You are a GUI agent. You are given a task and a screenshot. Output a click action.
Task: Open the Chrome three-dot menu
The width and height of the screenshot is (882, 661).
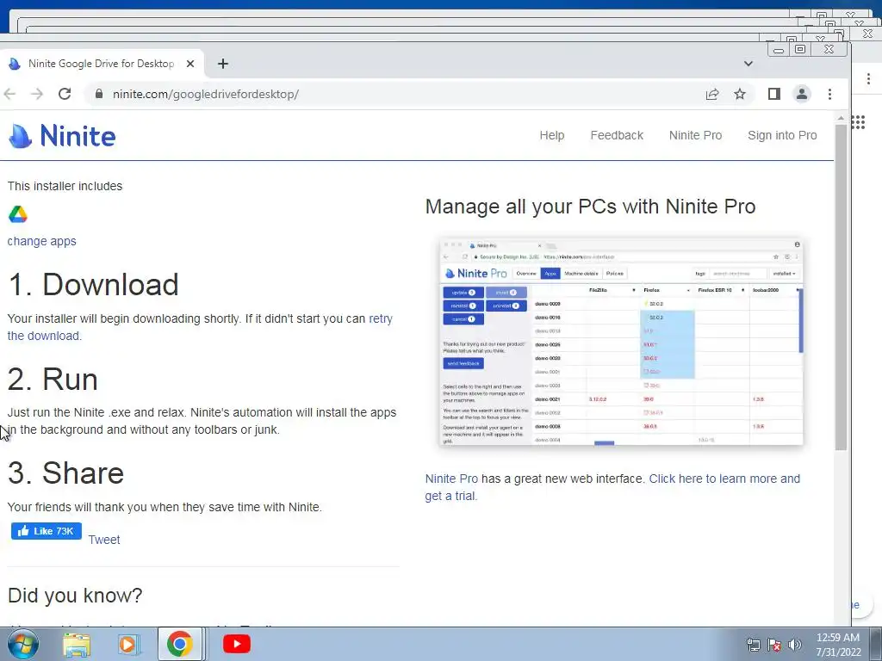tap(829, 94)
